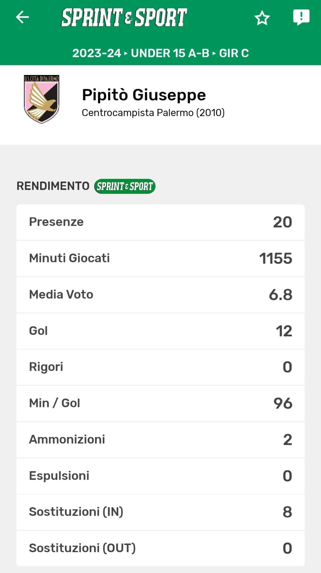Tap the player name Pipitò Giuseppe
This screenshot has height=573, width=321.
(x=144, y=95)
